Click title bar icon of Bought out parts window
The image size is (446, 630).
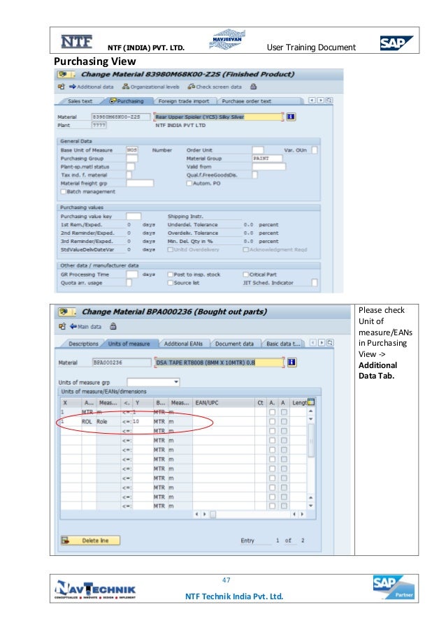pos(64,312)
